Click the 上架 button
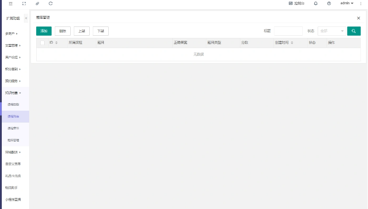The width and height of the screenshot is (368, 209). pos(82,31)
